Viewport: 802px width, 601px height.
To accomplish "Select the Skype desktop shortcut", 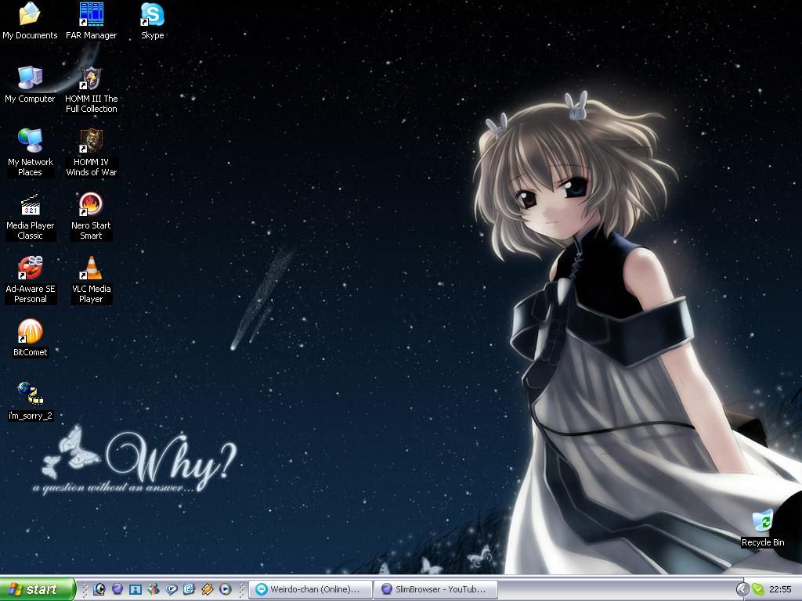I will tap(153, 20).
